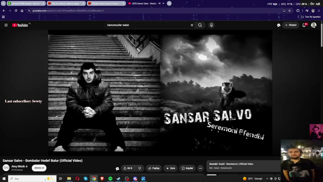
Task: Click the Oluştur create button
Action: click(291, 25)
